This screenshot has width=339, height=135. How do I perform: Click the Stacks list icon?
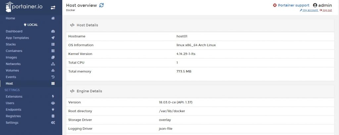(x=53, y=44)
